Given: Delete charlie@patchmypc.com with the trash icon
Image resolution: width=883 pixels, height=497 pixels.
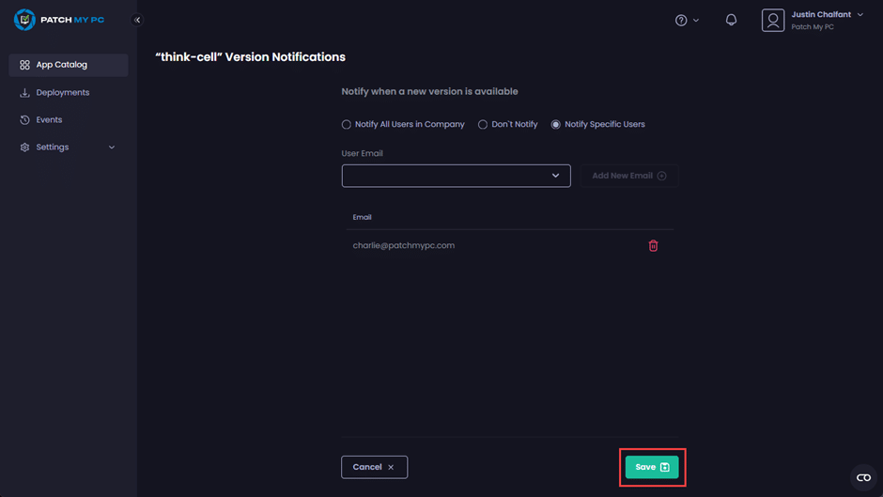Looking at the screenshot, I should coord(653,246).
